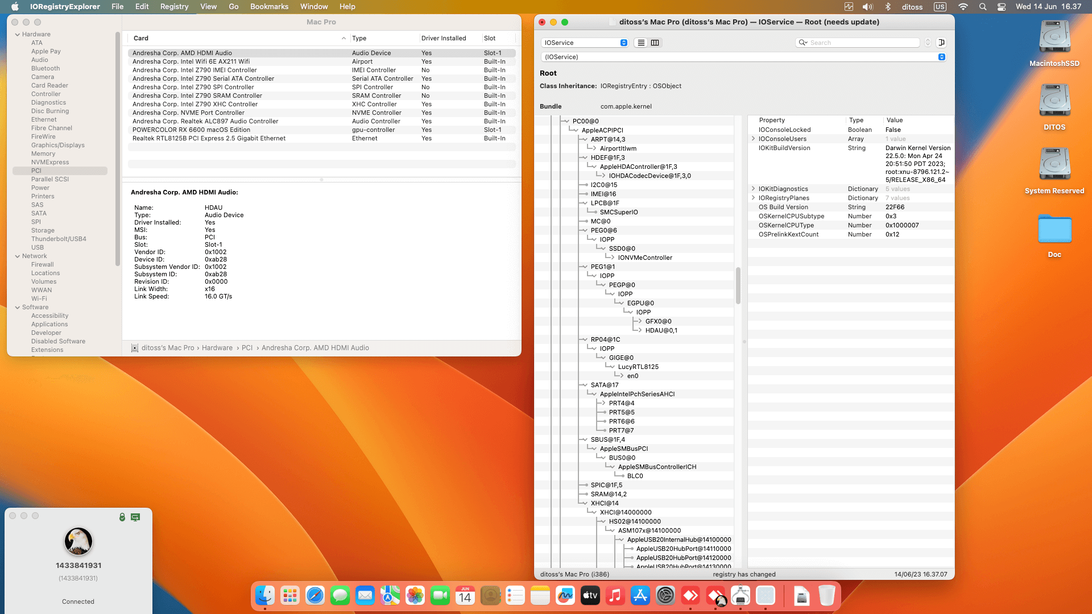
Task: Launch Safari from the Dock
Action: coord(315,595)
